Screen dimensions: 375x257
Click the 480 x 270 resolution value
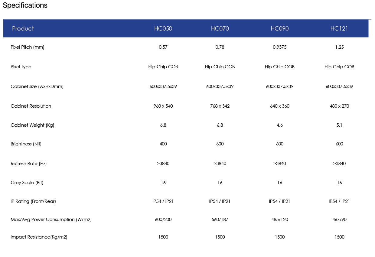click(x=339, y=106)
